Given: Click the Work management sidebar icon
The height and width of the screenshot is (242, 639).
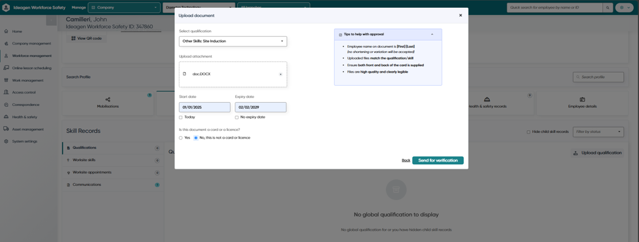Looking at the screenshot, I should [6, 80].
